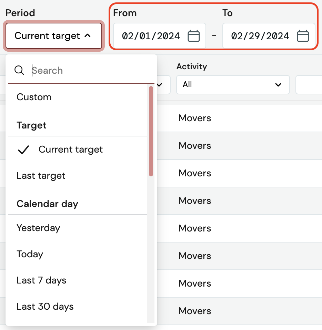Pick the Today period option
This screenshot has height=330, width=322.
tap(30, 254)
